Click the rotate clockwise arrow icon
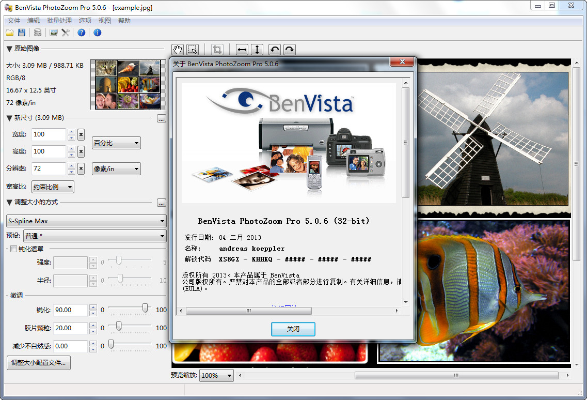This screenshot has width=587, height=400. pos(290,50)
